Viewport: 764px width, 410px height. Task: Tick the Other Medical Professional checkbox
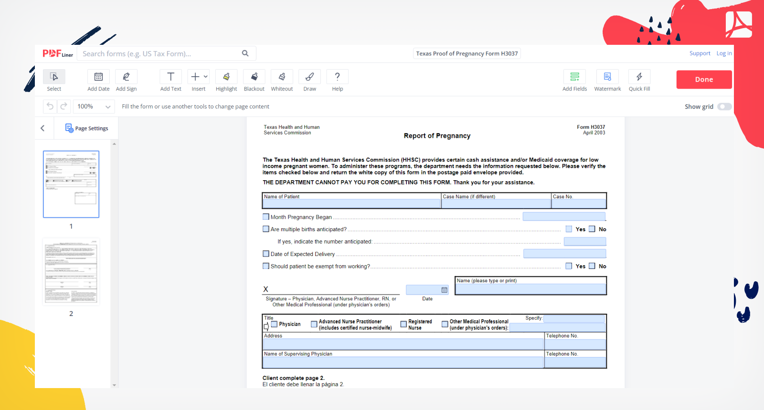point(445,324)
